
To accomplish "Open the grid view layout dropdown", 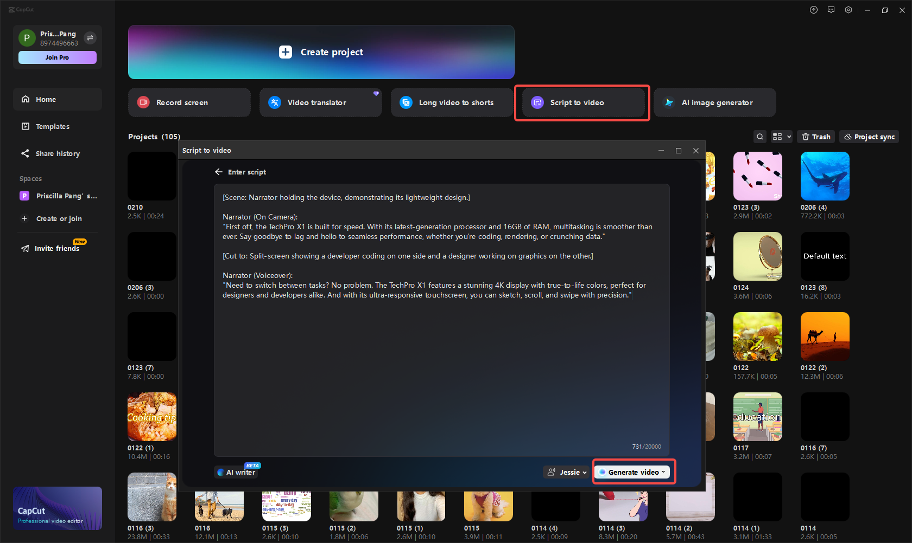I will [782, 137].
